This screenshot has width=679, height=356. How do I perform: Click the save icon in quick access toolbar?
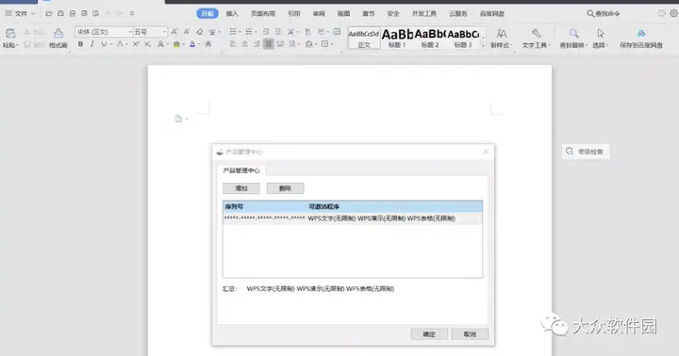(x=60, y=13)
